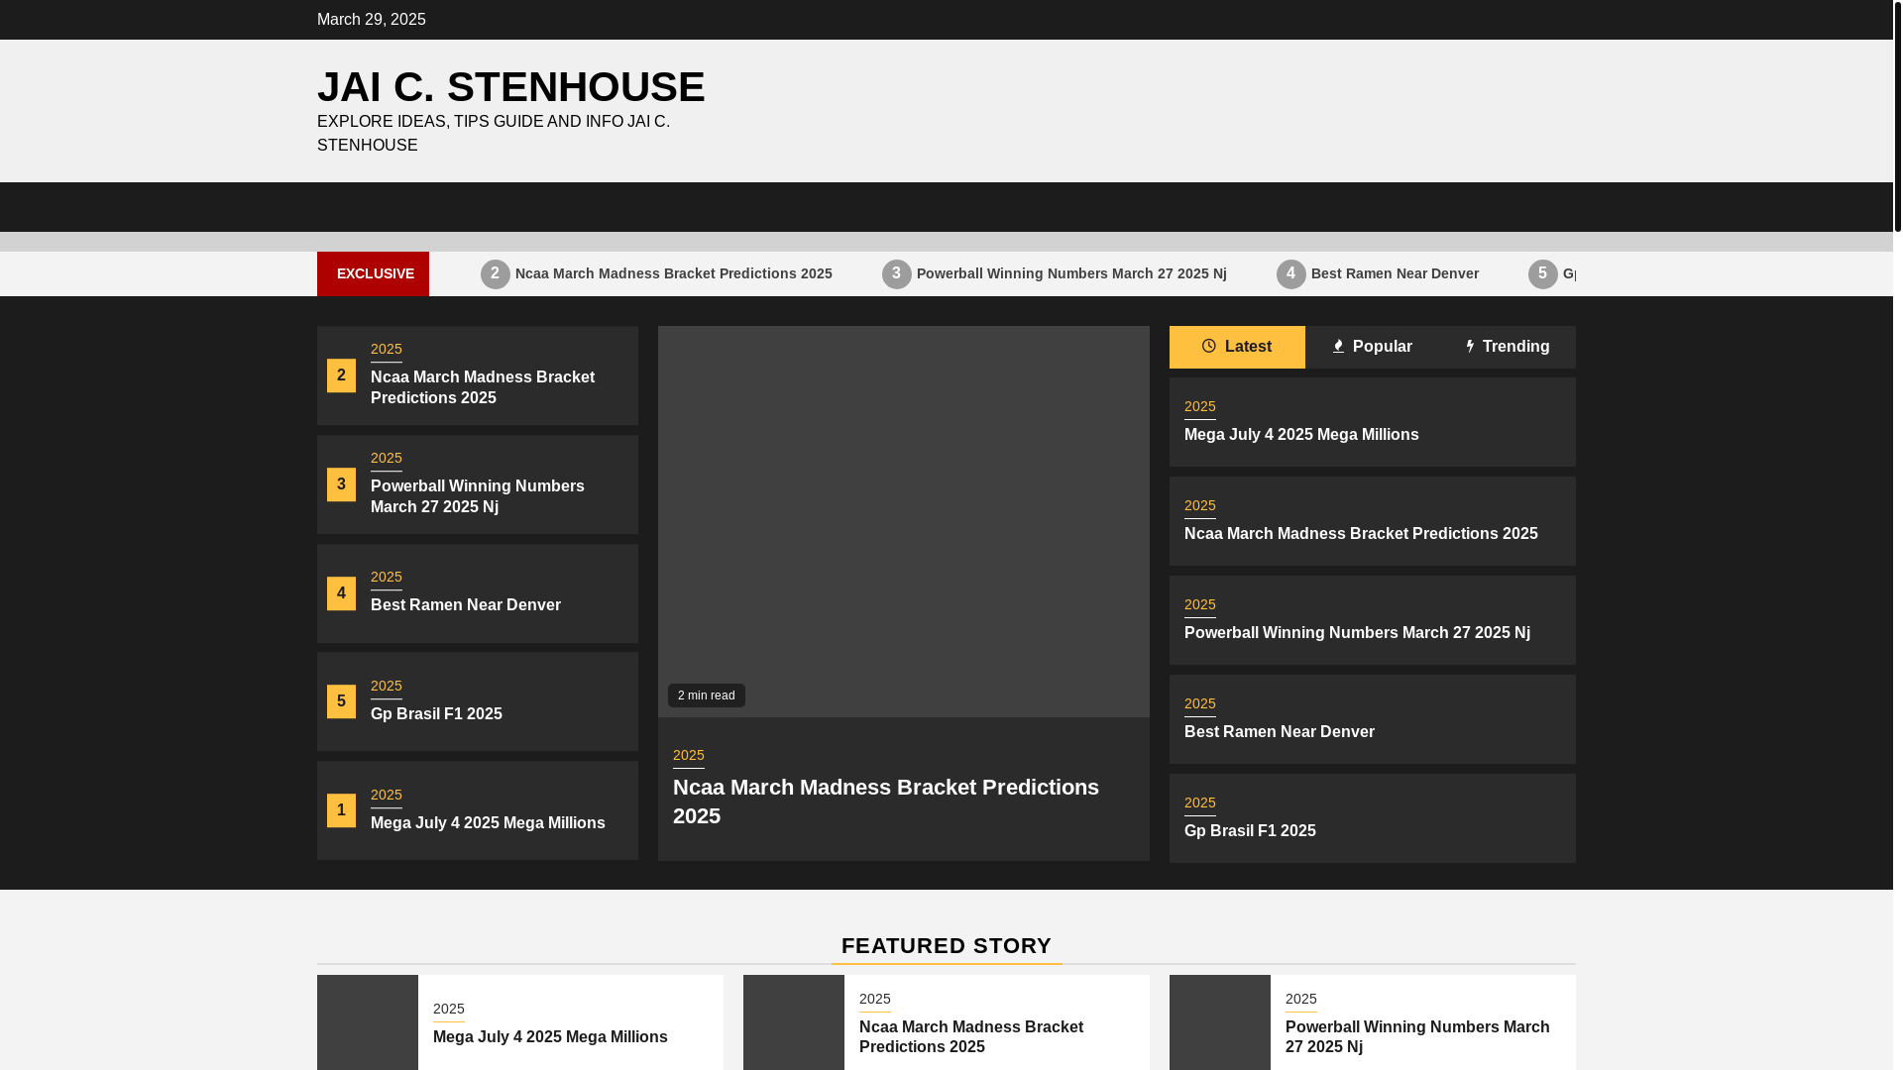Open left list Best Ramen Near Denver
The width and height of the screenshot is (1903, 1070).
point(466,604)
